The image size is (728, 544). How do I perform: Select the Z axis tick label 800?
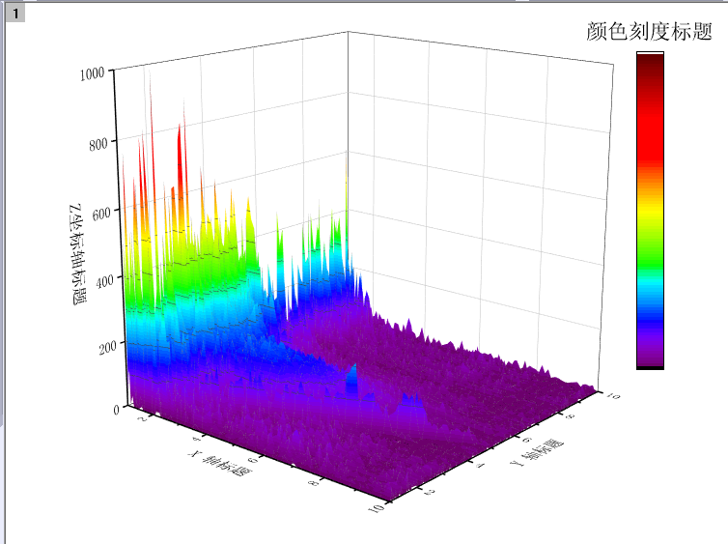point(98,144)
